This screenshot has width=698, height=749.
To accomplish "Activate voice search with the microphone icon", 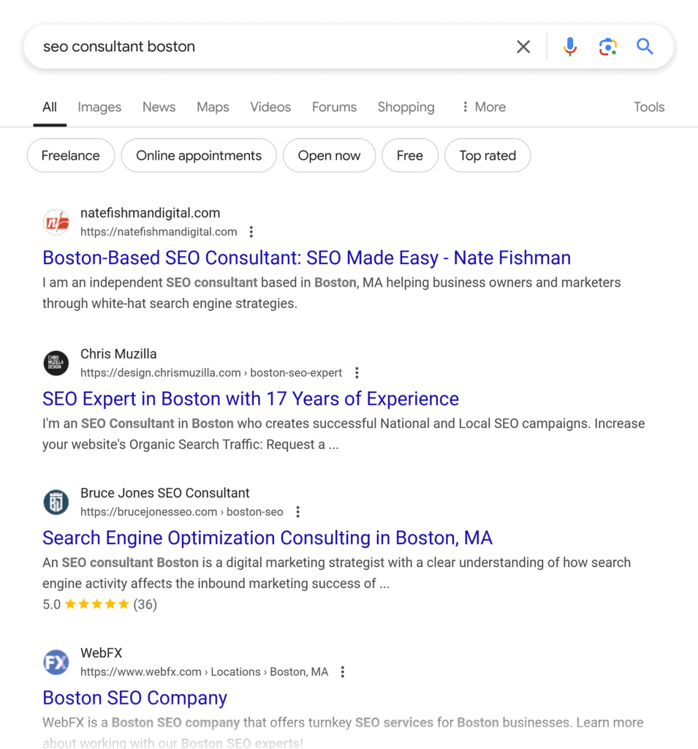I will click(x=569, y=46).
